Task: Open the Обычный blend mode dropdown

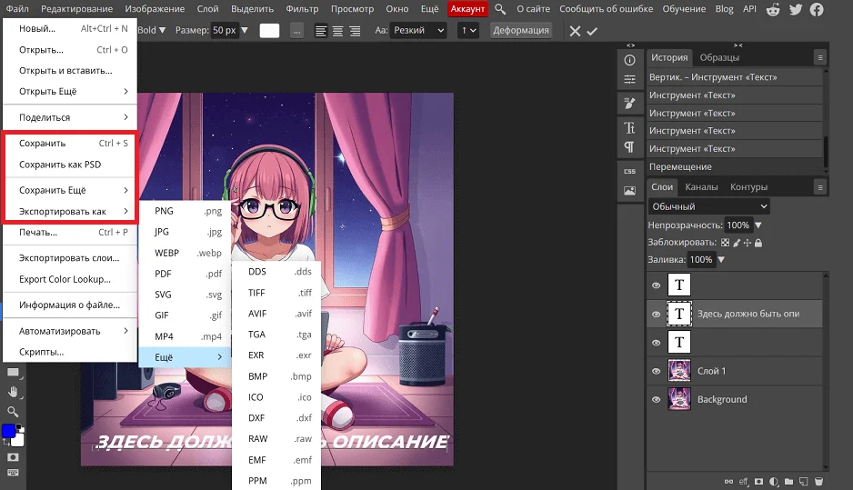Action: pos(708,206)
